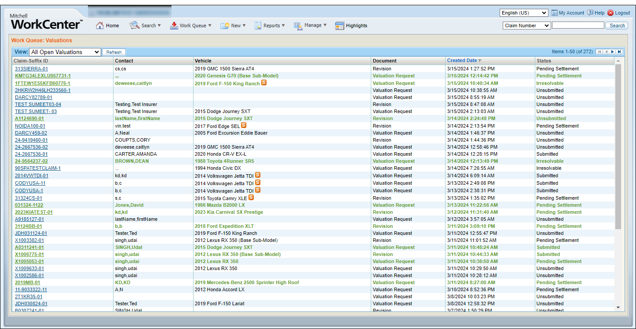This screenshot has height=329, width=636.
Task: Open claim DARCY82789-01
Action: [33, 97]
